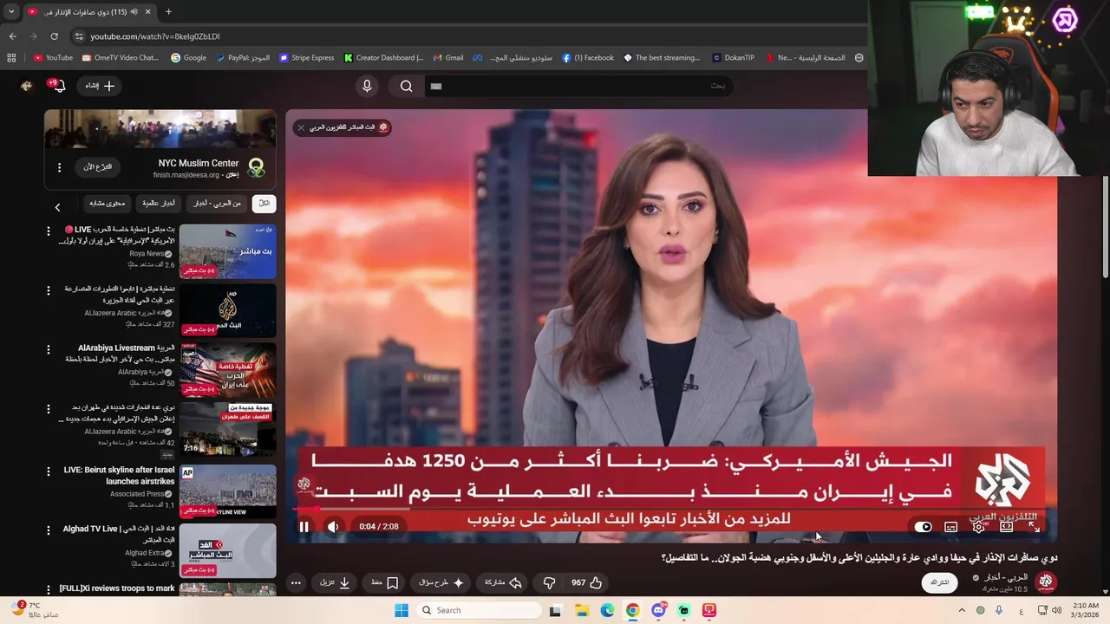Click the address bar URL youtube.com/watch

155,36
